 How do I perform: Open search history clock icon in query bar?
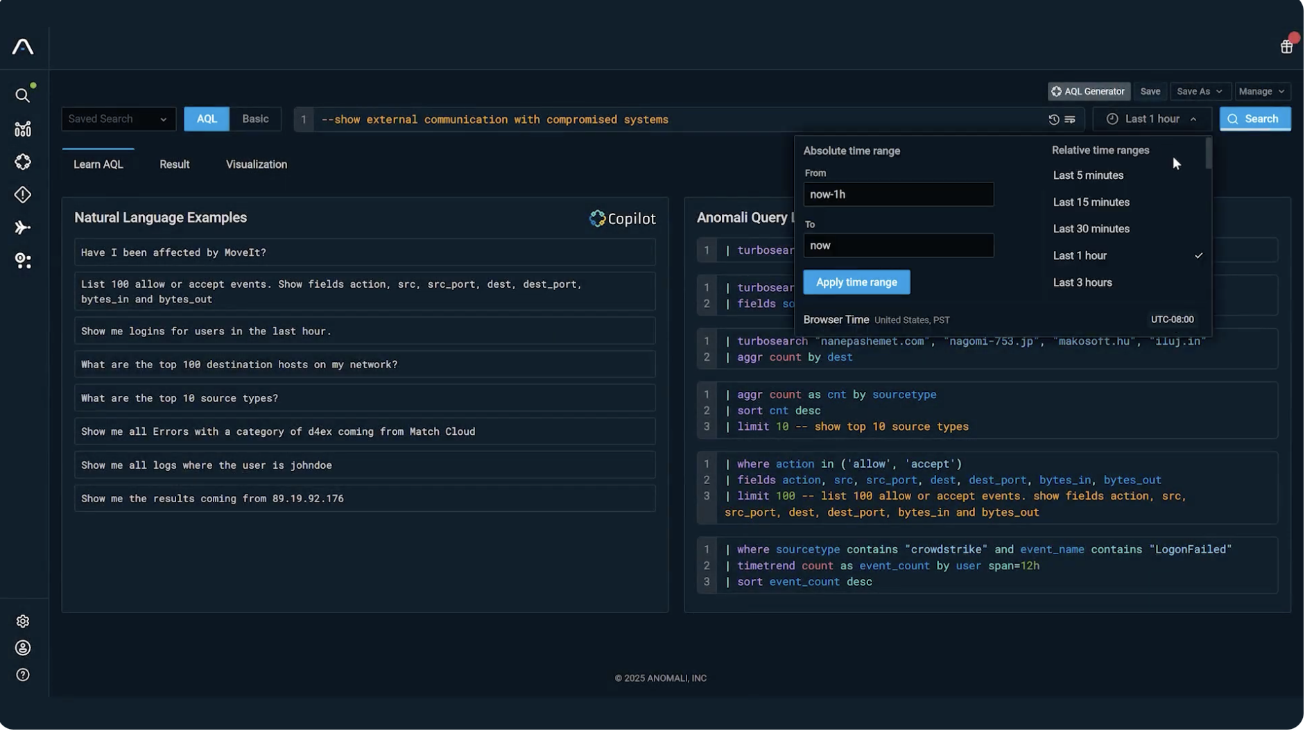tap(1054, 119)
